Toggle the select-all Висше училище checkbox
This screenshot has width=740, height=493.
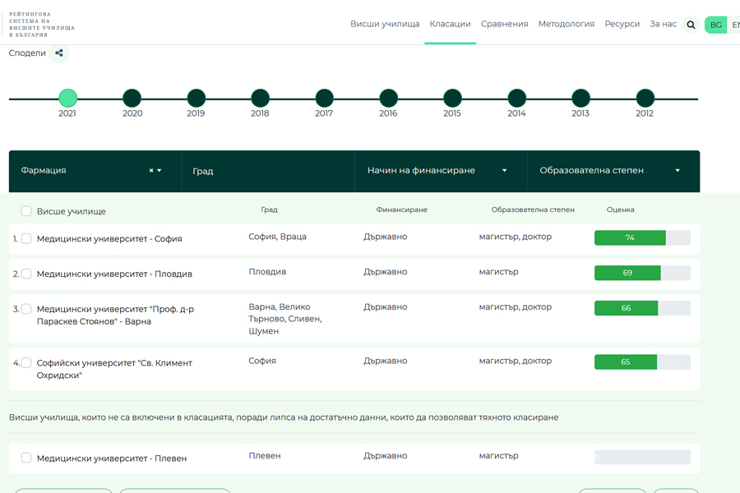(x=26, y=211)
